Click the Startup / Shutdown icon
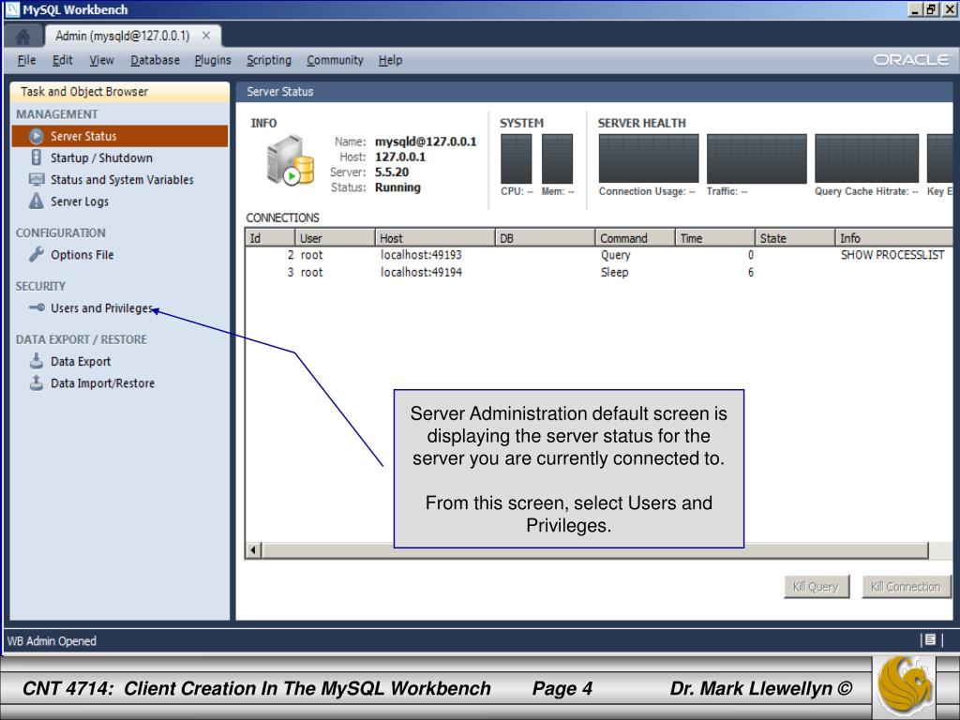Image resolution: width=960 pixels, height=720 pixels. pos(37,157)
